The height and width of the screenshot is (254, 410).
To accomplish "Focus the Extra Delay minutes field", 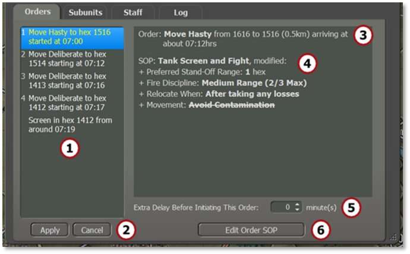I will 282,207.
